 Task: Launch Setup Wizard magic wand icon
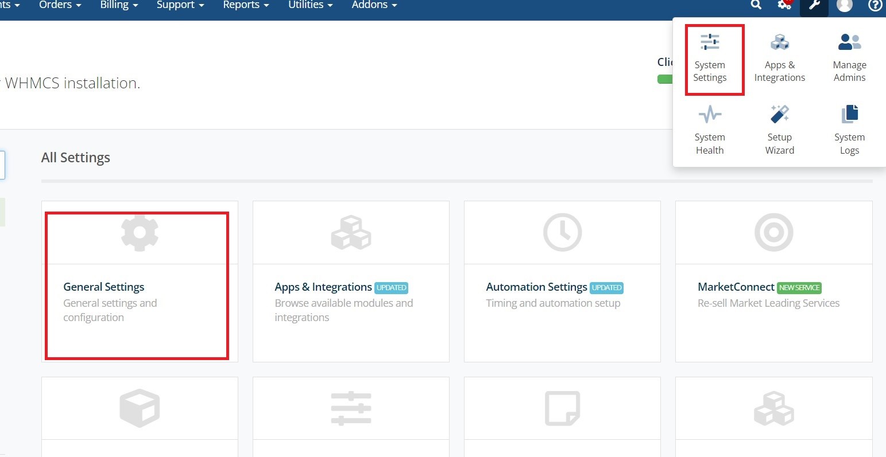[780, 114]
